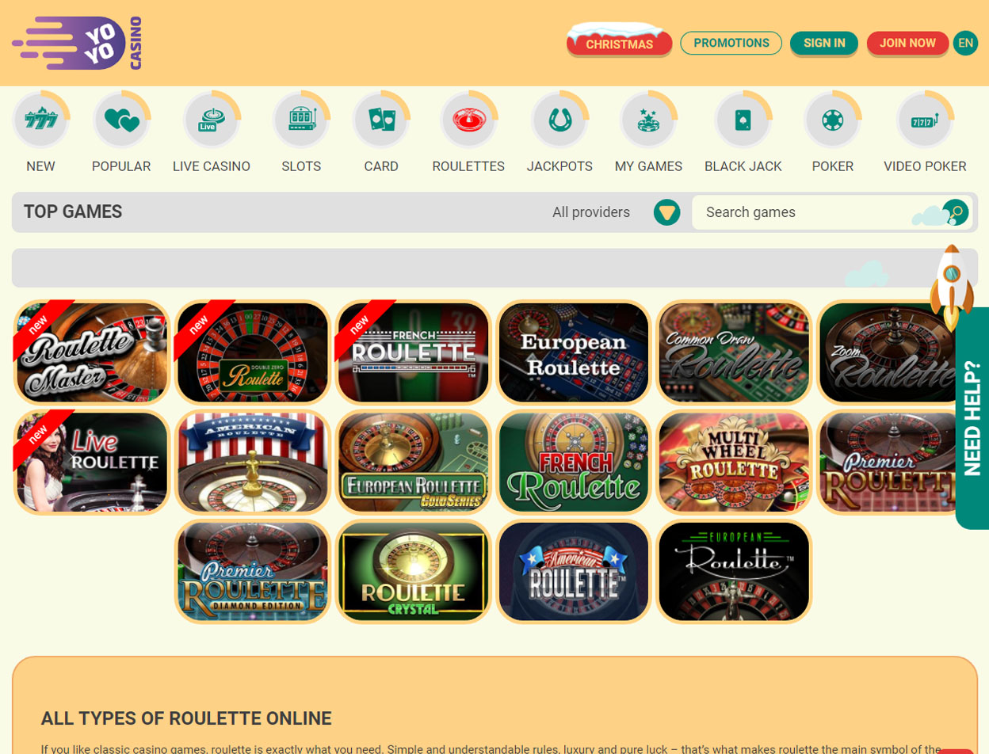Launch the Multi Wheel Roulette game
This screenshot has height=754, width=989.
(x=734, y=463)
